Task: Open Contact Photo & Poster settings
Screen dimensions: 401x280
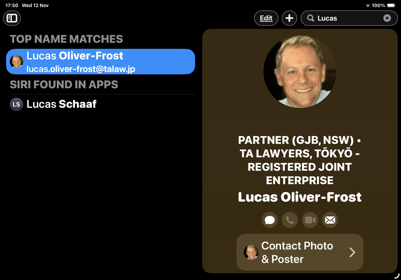Action: tap(297, 252)
